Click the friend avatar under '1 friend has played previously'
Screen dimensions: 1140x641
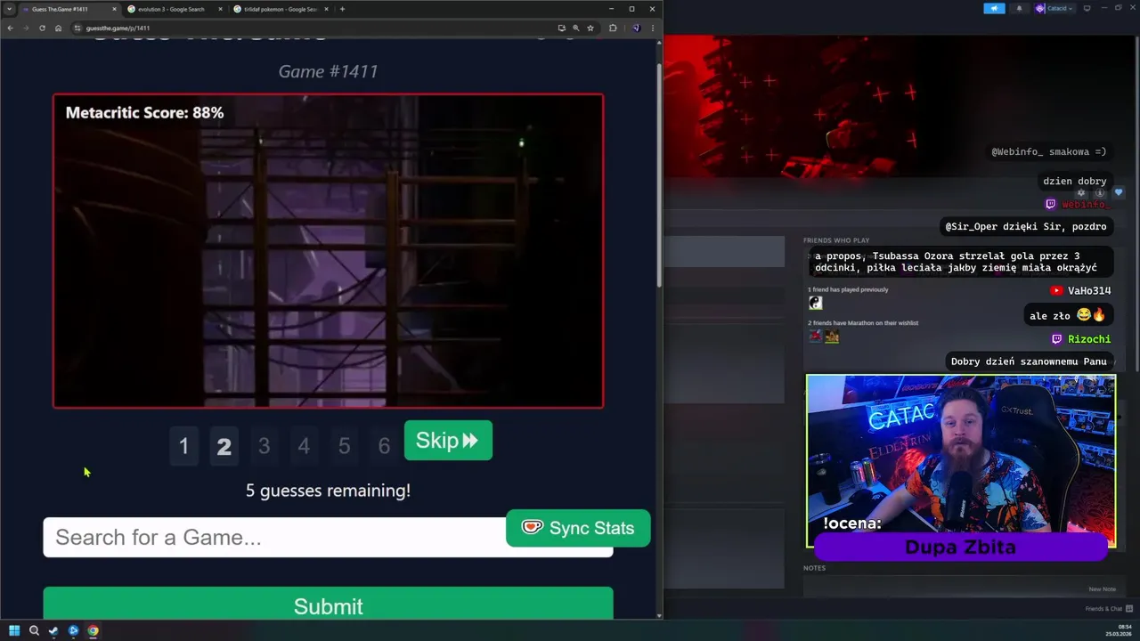tap(815, 303)
